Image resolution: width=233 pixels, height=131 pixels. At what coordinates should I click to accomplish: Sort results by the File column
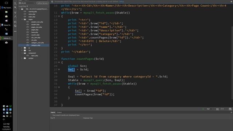pyautogui.click(x=52, y=118)
